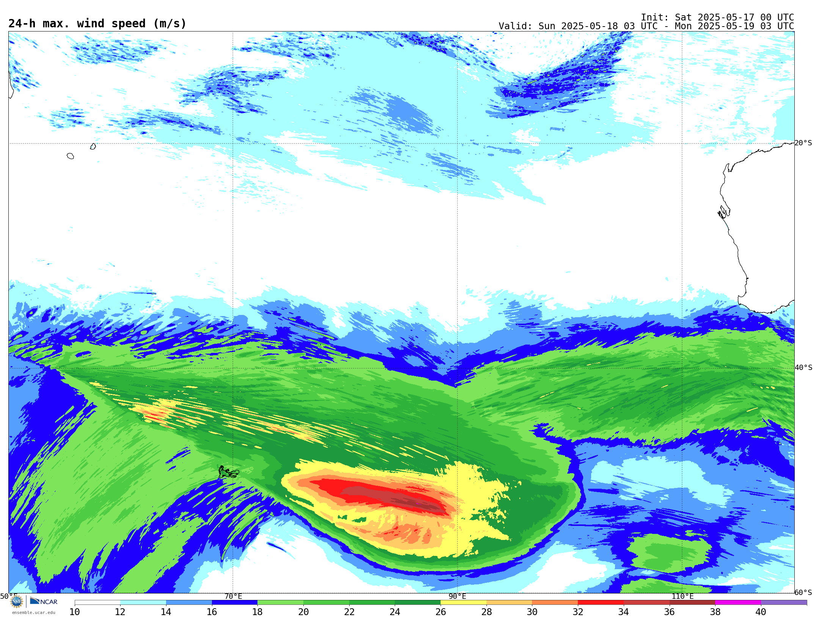Select the dark red 34–36 colorbar segment
The height and width of the screenshot is (617, 819).
(x=646, y=603)
